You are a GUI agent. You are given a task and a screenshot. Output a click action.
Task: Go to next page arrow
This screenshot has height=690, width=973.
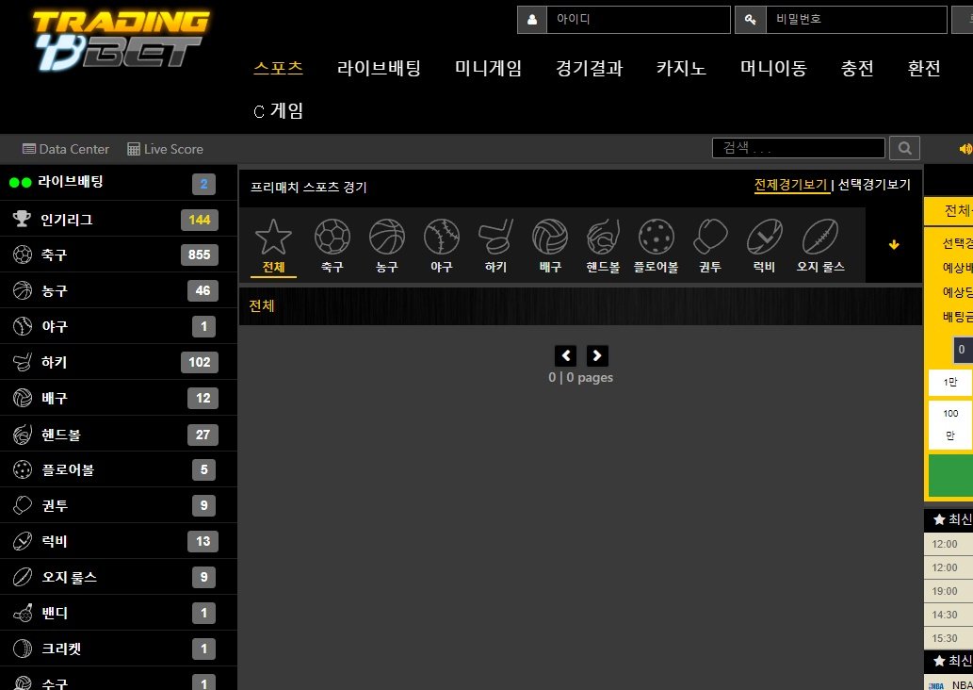pos(597,356)
